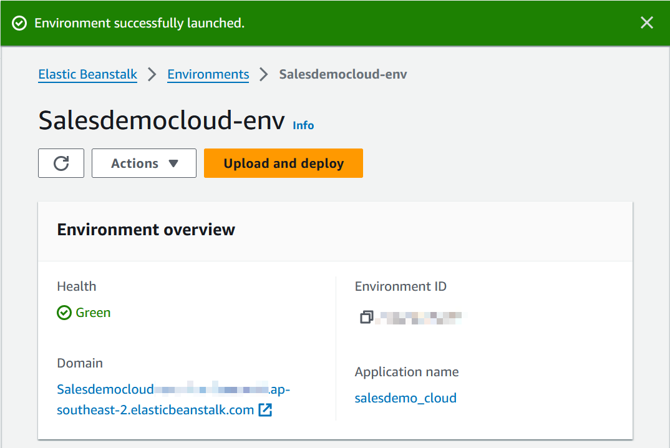The width and height of the screenshot is (670, 448).
Task: Click the Upload and deploy button
Action: [x=283, y=163]
